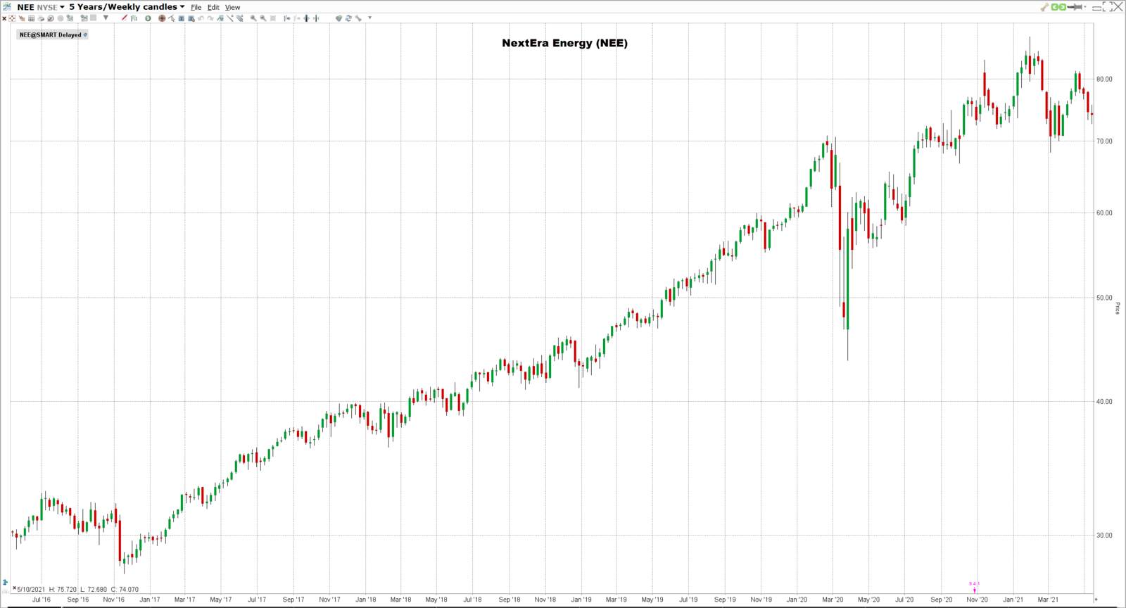Image resolution: width=1126 pixels, height=608 pixels.
Task: Click the NEE@SMART Delayed label
Action: pyautogui.click(x=50, y=34)
